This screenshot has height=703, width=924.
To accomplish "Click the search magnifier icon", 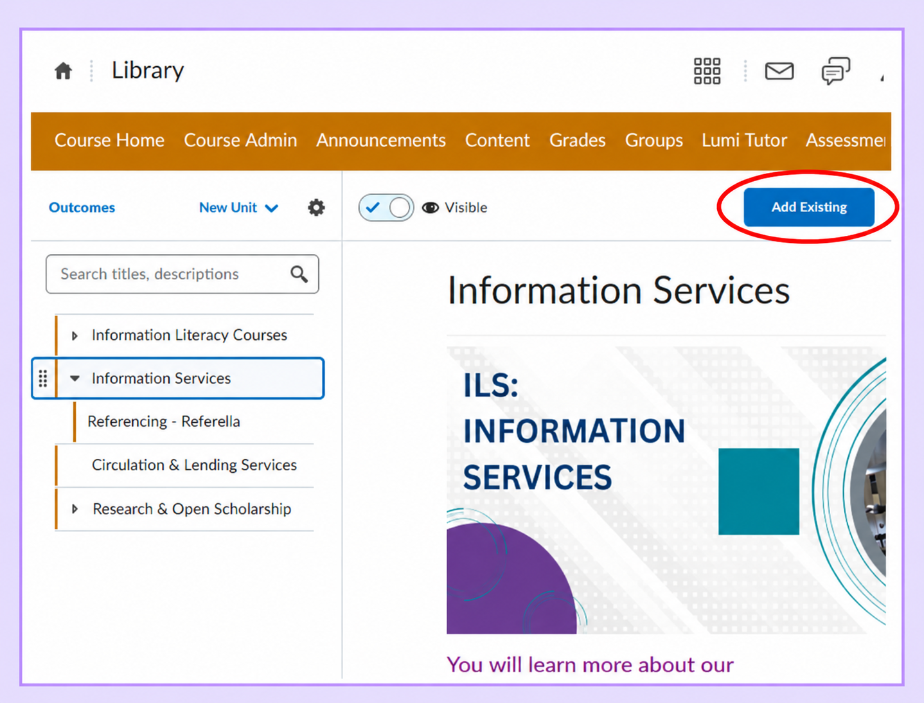I will click(299, 274).
